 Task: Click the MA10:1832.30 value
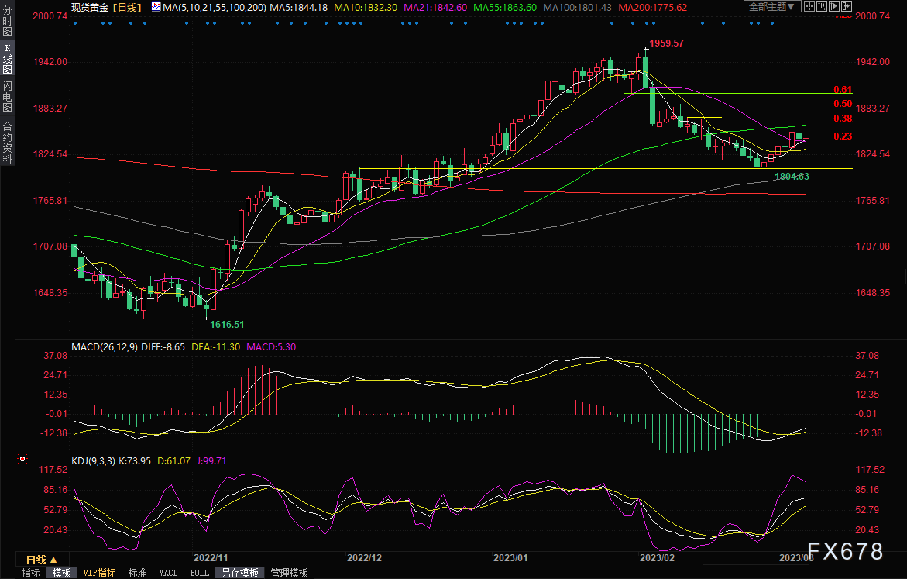(x=366, y=7)
